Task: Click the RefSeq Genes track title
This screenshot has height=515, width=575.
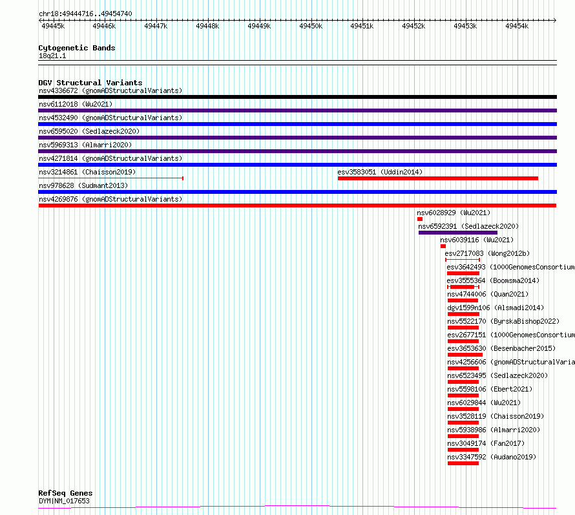Action: pos(65,493)
